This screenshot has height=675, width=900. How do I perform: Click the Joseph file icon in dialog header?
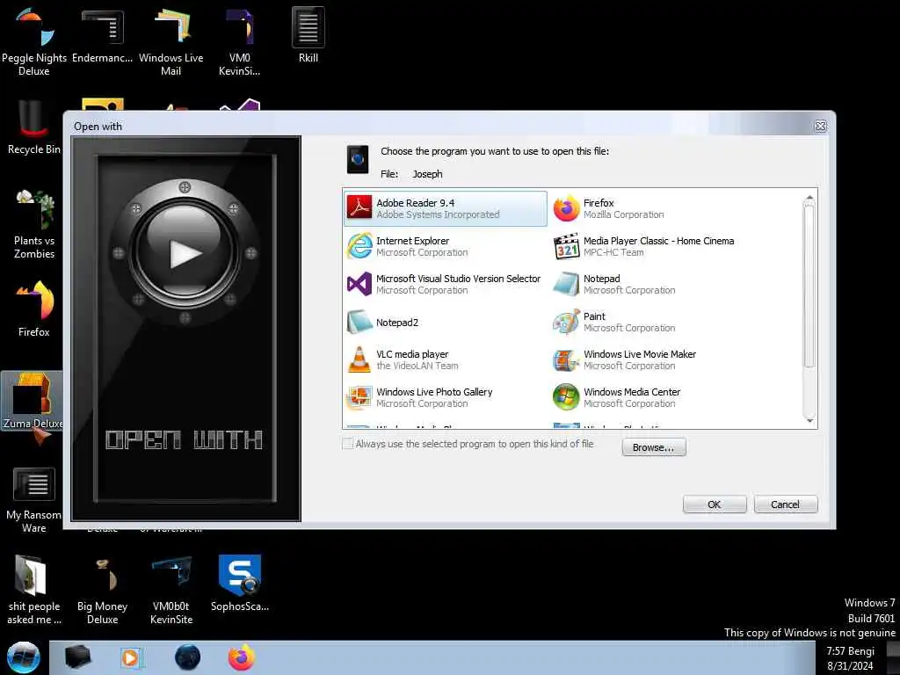tap(358, 160)
